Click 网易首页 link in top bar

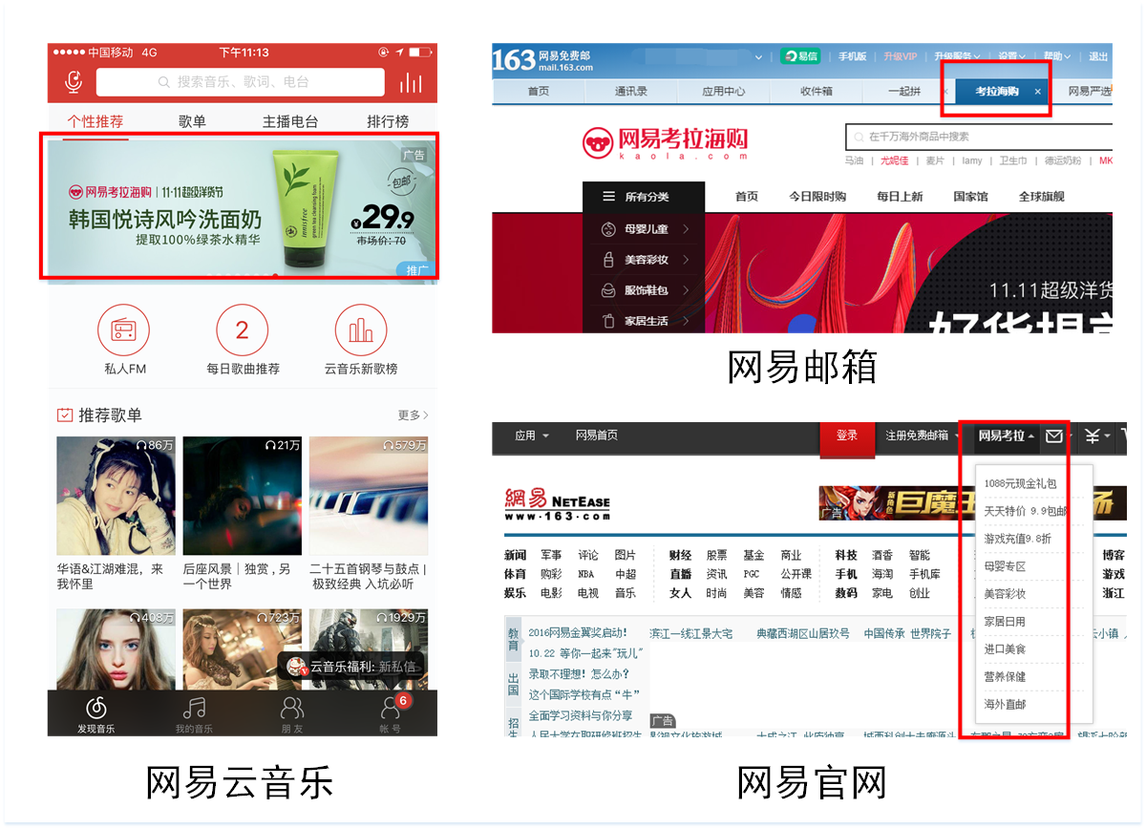tap(597, 436)
